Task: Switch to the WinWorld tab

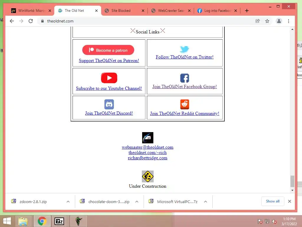Action: 31,11
